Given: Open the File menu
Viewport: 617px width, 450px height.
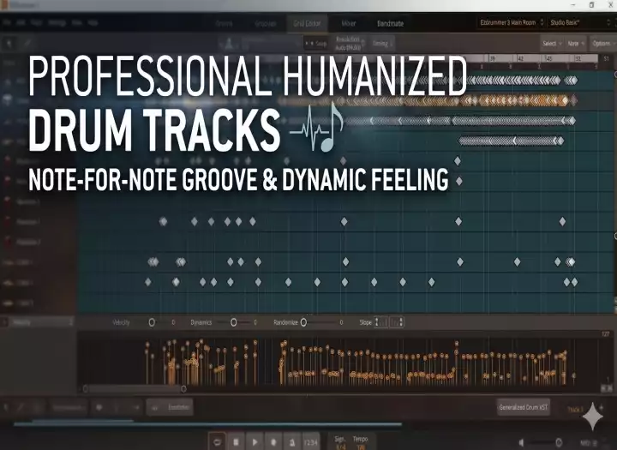Looking at the screenshot, I should click(x=7, y=23).
